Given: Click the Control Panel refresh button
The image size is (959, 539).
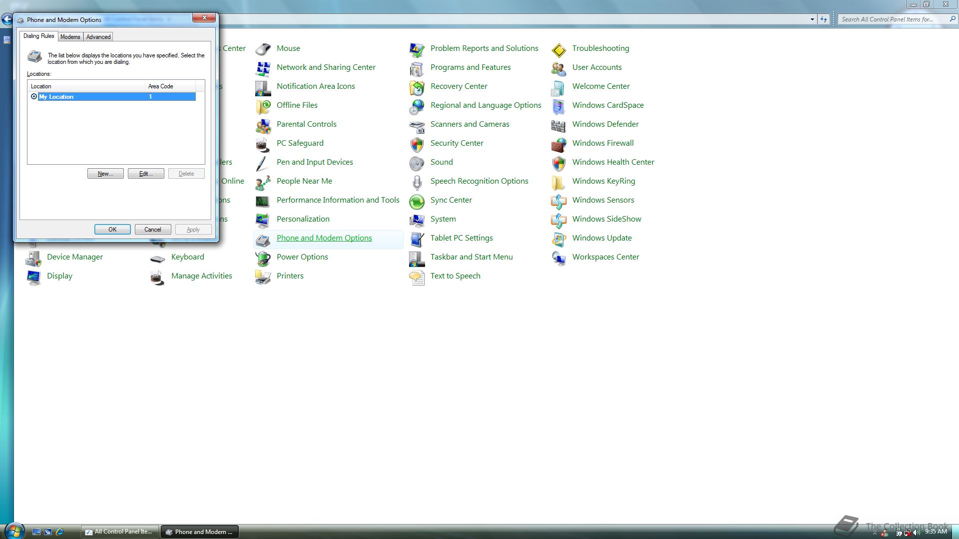Looking at the screenshot, I should click(x=824, y=19).
